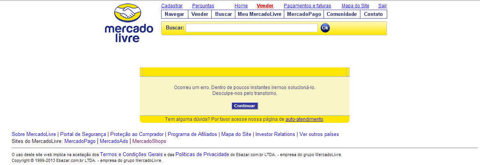
Task: Open the top Mapa do Site link
Action: 355,6
